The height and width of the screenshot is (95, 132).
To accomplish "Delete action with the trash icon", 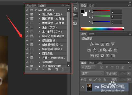I will pyautogui.click(x=63, y=69).
